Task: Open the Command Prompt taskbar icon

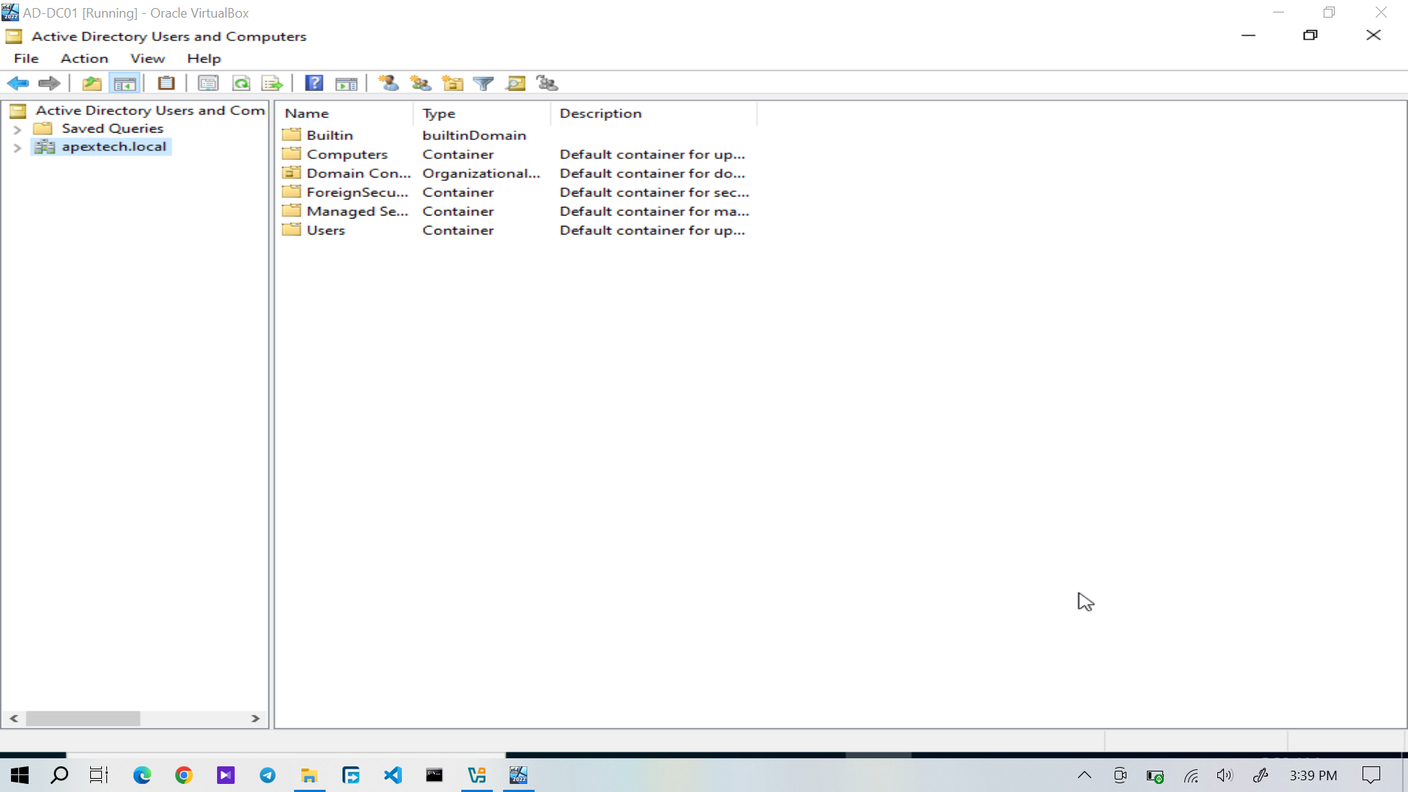Action: point(435,775)
